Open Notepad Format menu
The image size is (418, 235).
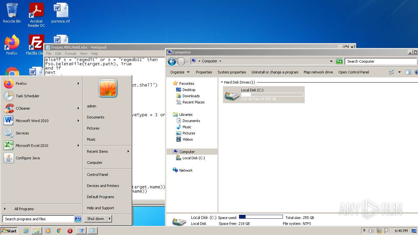71,54
